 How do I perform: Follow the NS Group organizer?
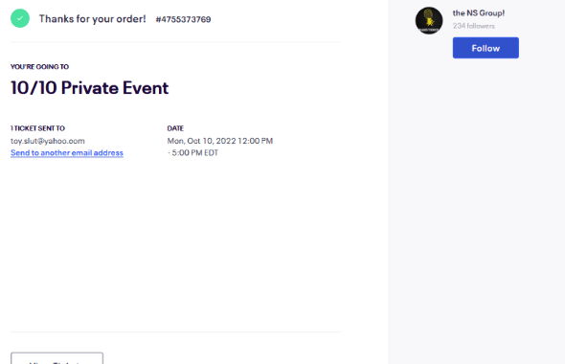[486, 48]
